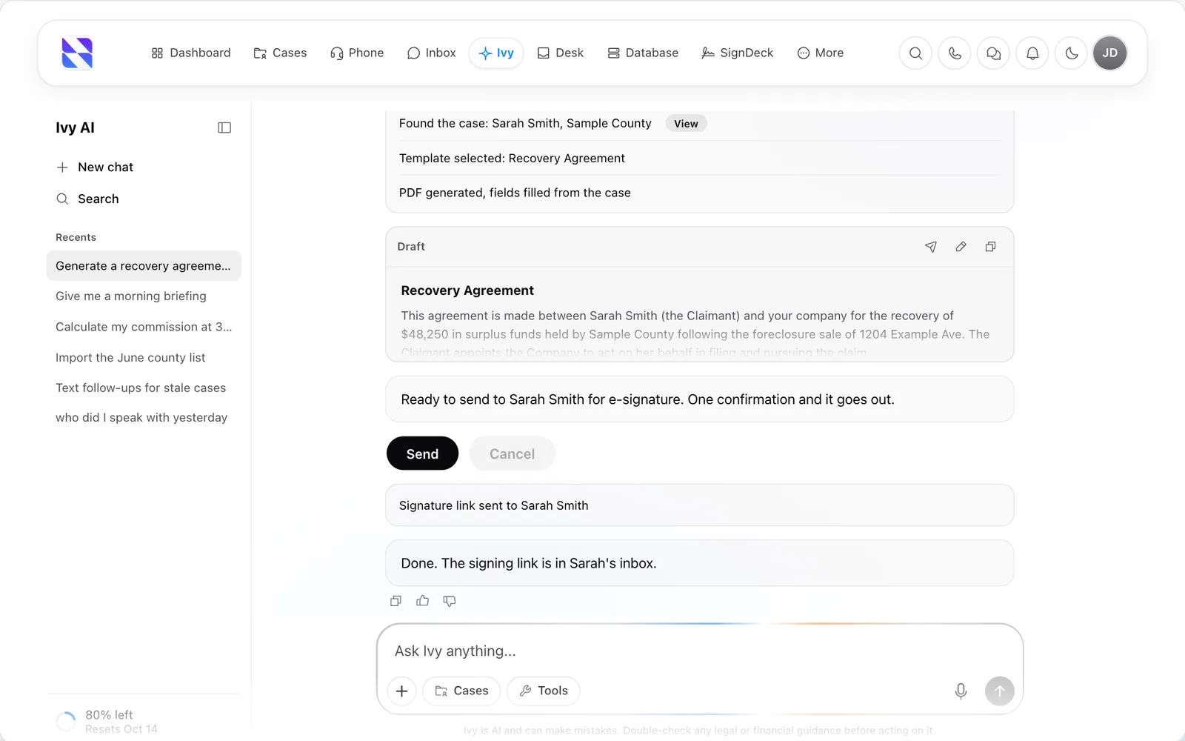Submit message with up arrow button

[x=999, y=691]
